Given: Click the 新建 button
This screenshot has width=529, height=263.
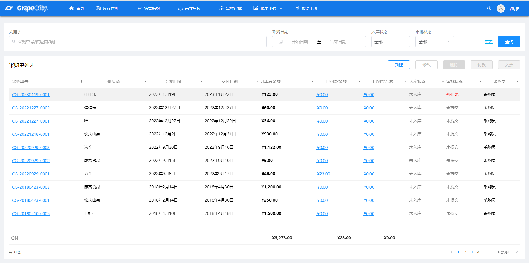Looking at the screenshot, I should 399,65.
